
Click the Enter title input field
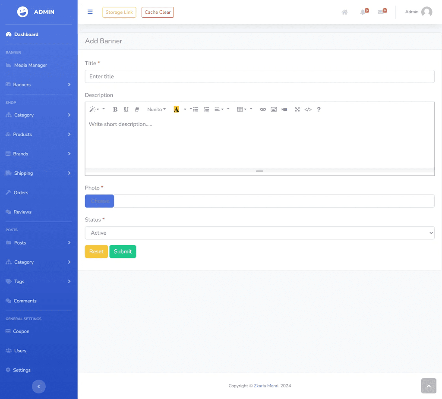[259, 76]
